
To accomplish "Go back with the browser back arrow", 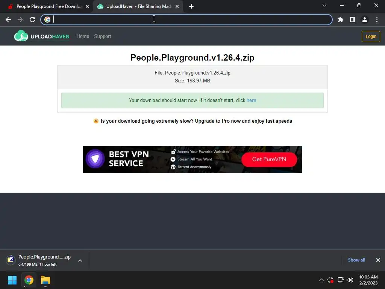I will coord(8,20).
